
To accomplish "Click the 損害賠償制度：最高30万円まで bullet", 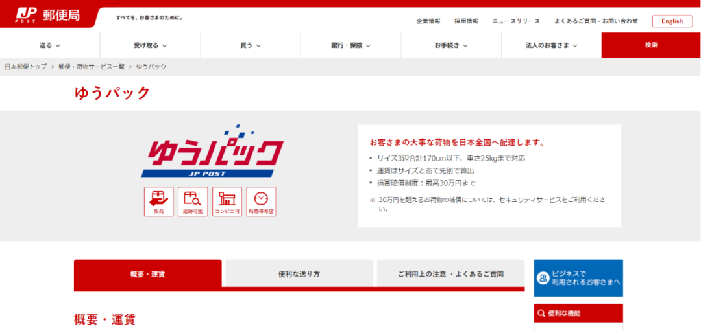I will 426,183.
